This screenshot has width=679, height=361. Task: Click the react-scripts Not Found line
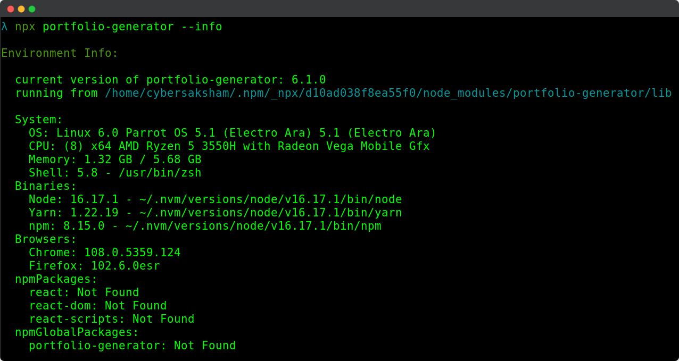pyautogui.click(x=112, y=319)
